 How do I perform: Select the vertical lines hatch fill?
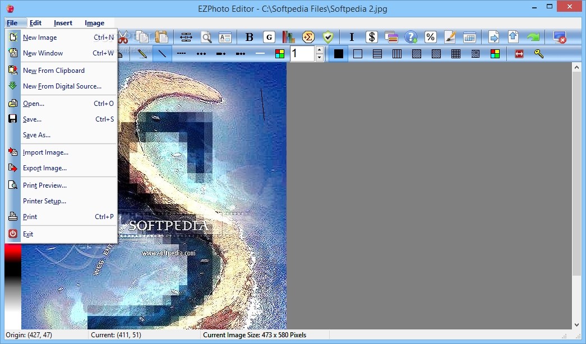[397, 54]
